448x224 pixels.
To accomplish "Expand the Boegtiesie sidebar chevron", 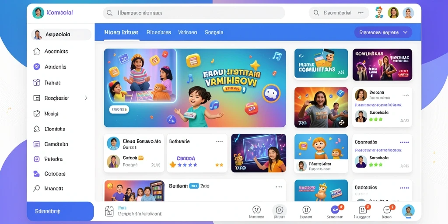I will 86,98.
